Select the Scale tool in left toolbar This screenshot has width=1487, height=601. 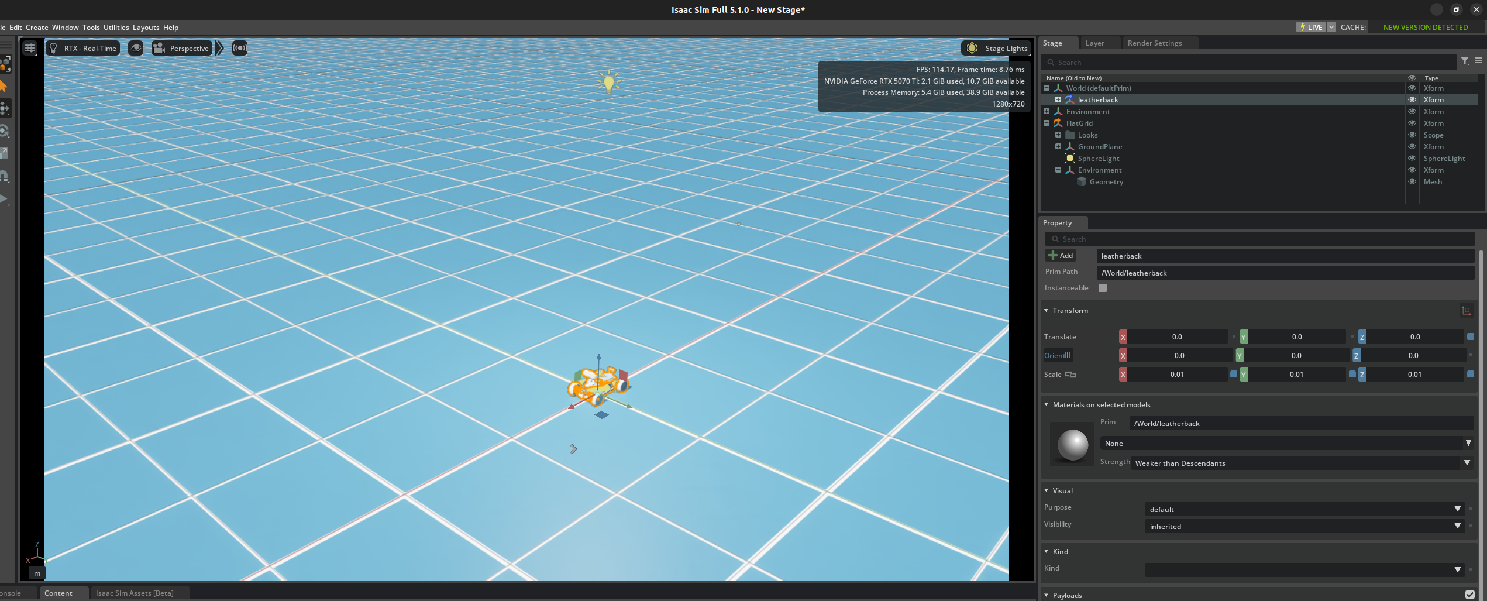[x=4, y=153]
